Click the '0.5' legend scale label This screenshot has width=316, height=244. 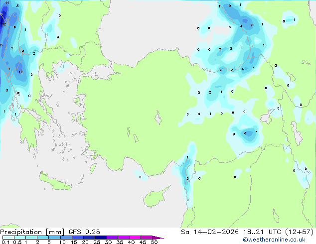click(x=17, y=242)
